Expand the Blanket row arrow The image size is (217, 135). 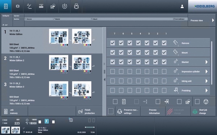(207, 62)
